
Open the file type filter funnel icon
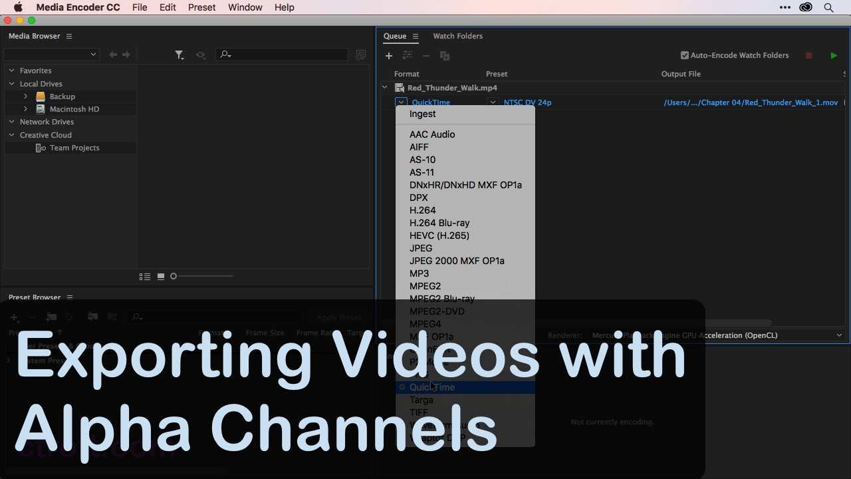click(x=180, y=55)
